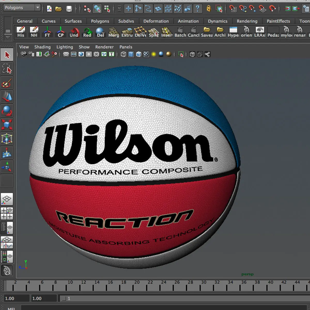The width and height of the screenshot is (310, 310).
Task: Switch to single perspective view layout
Action: (7, 199)
